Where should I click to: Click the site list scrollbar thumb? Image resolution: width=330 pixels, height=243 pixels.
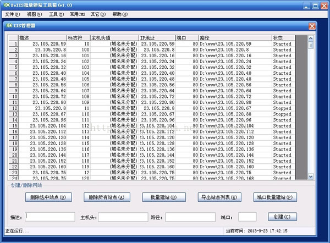click(311, 45)
